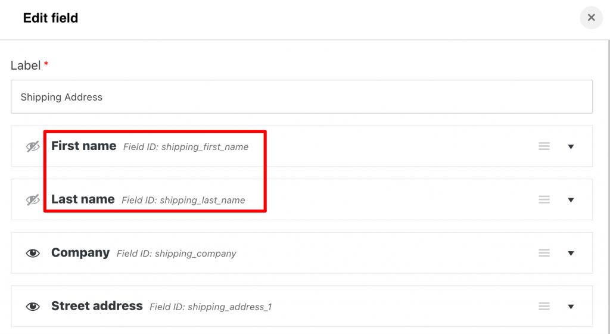
Task: Select the Company field title
Action: pyautogui.click(x=80, y=253)
